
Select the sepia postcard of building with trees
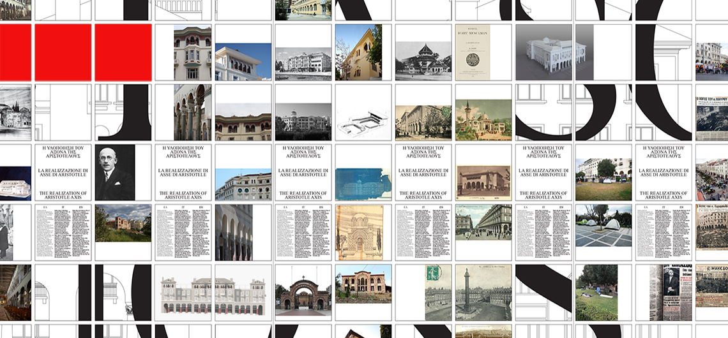coord(423,122)
